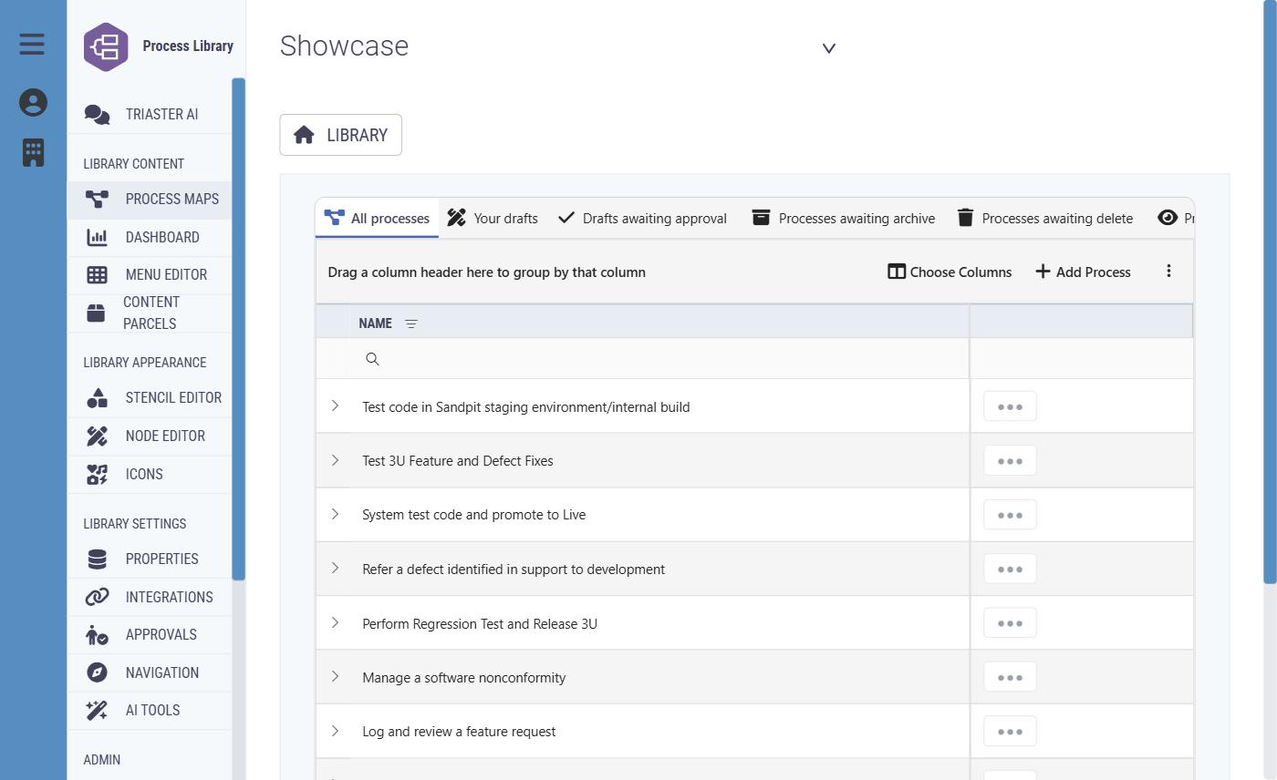The width and height of the screenshot is (1277, 780).
Task: Switch to Your drafts tab
Action: pos(493,219)
